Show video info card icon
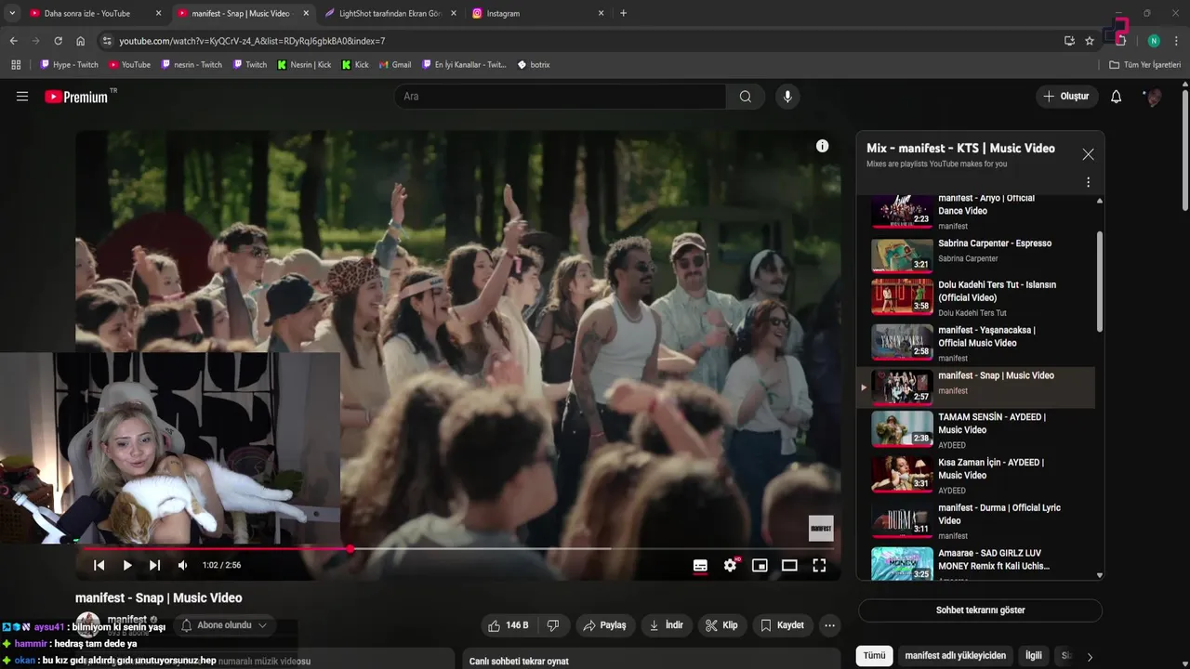 822,146
